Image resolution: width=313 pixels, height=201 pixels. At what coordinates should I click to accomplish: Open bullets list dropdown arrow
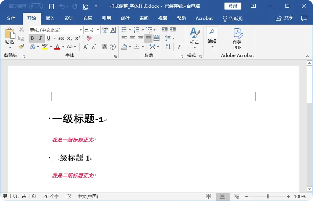coord(130,30)
